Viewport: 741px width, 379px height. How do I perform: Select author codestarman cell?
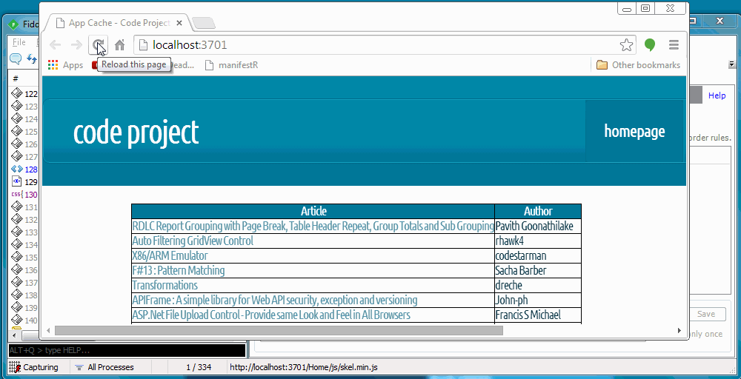538,256
